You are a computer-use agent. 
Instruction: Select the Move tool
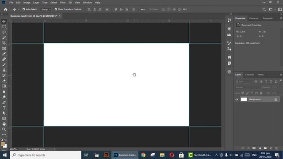coord(4,22)
